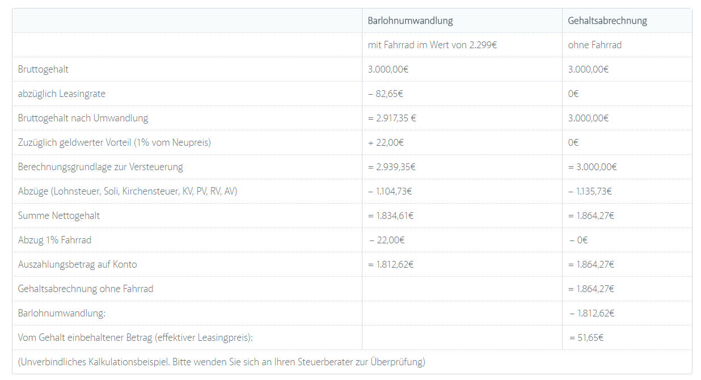Select 'Auszahlungsbetrag auf Konto' row label
The height and width of the screenshot is (380, 701).
click(77, 264)
